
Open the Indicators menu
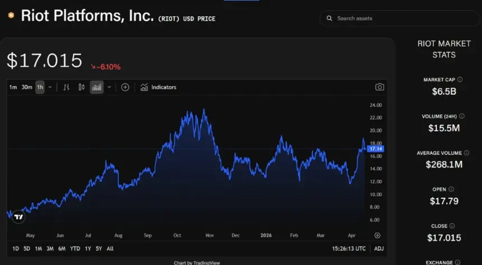pyautogui.click(x=158, y=87)
